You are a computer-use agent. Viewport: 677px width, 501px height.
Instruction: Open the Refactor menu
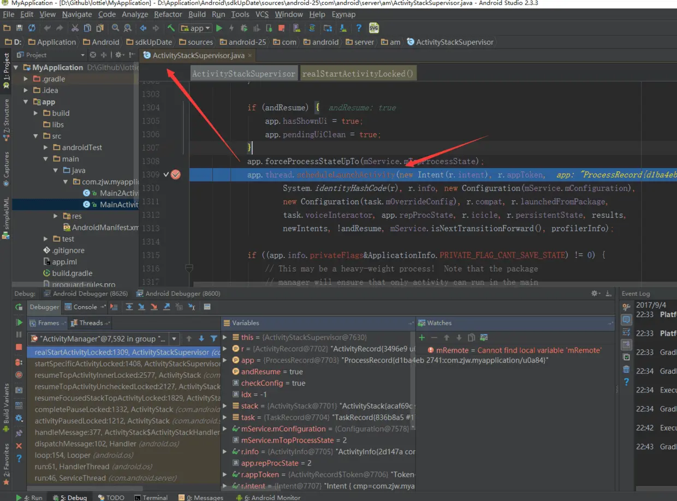pos(168,14)
